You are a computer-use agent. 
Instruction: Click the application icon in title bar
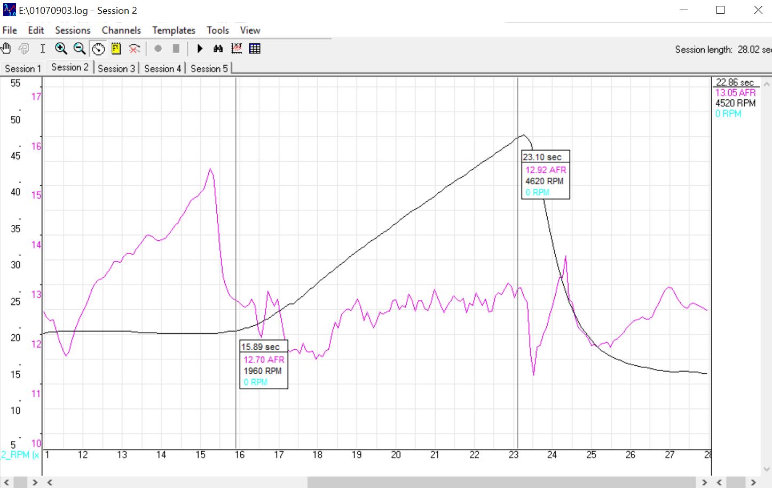click(x=9, y=10)
